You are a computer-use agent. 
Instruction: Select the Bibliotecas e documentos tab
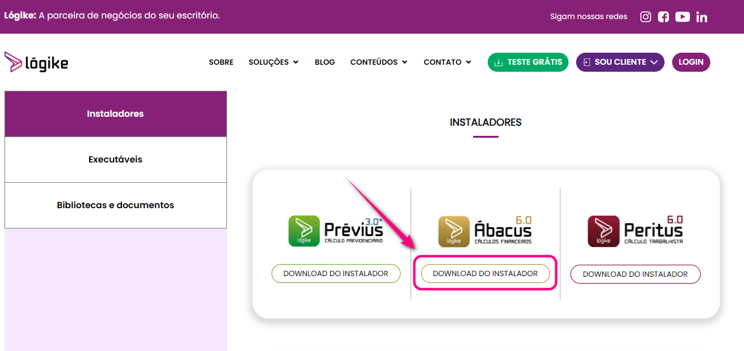click(115, 205)
